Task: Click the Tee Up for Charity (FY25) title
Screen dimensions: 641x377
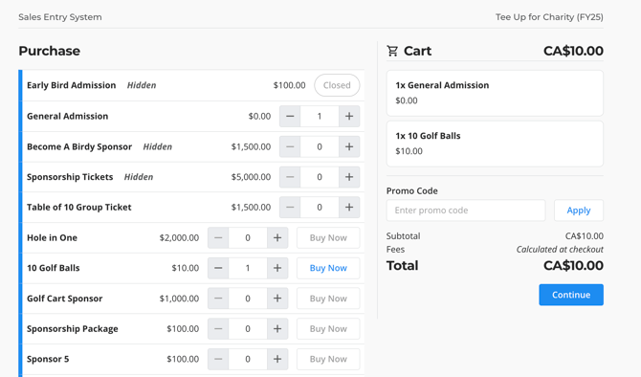Action: (x=549, y=17)
